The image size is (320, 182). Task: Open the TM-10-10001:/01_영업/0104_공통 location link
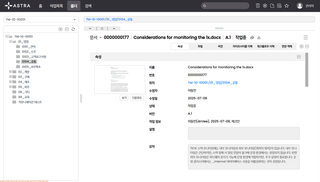click(x=213, y=83)
